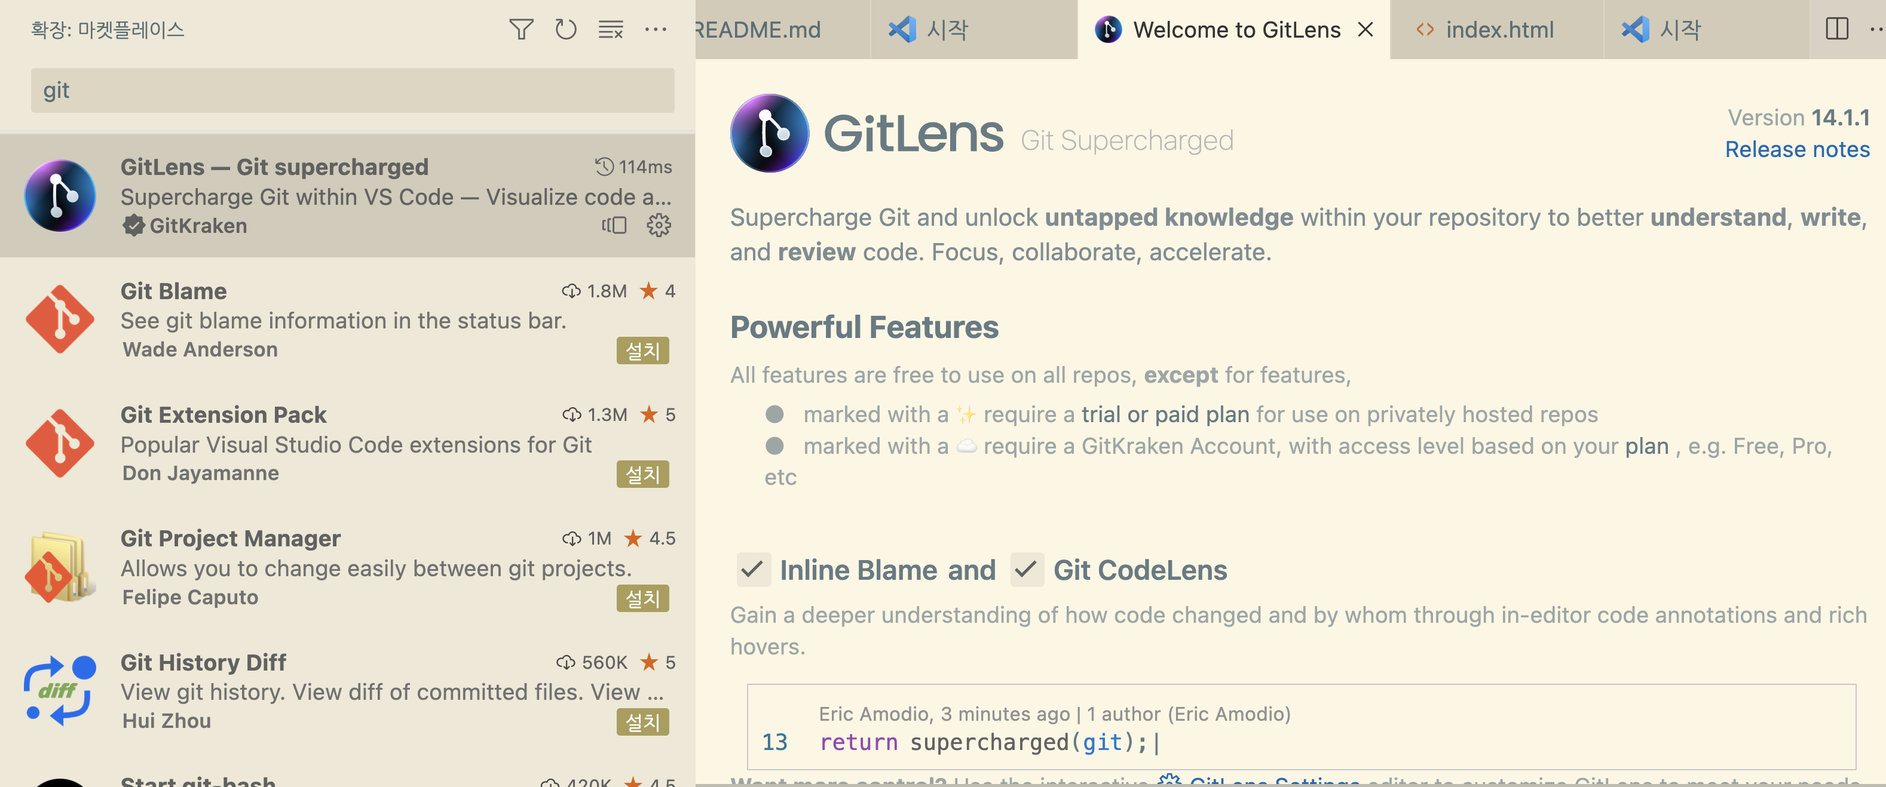Switch to the README.md tab

click(x=761, y=29)
